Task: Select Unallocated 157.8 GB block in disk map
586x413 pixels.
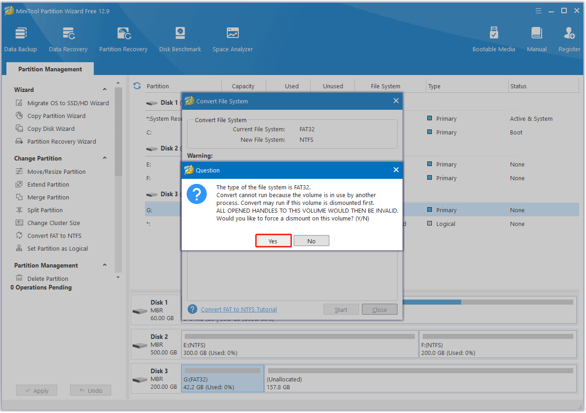Action: point(421,379)
